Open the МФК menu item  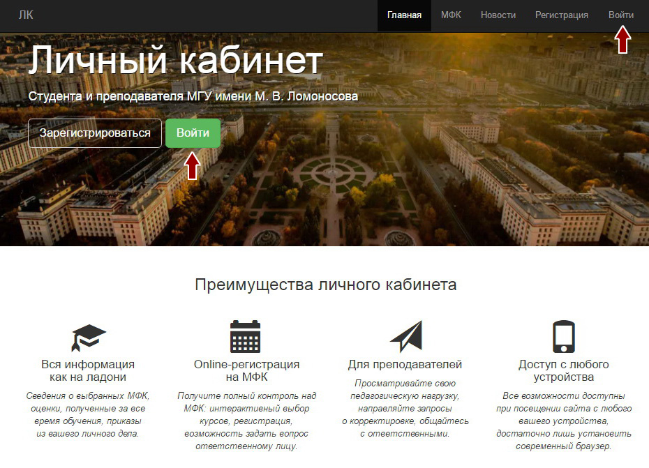coord(451,15)
